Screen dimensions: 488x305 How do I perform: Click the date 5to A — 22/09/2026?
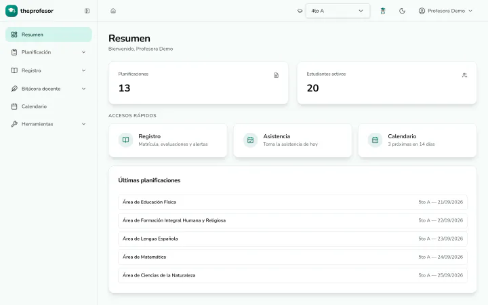coord(441,220)
